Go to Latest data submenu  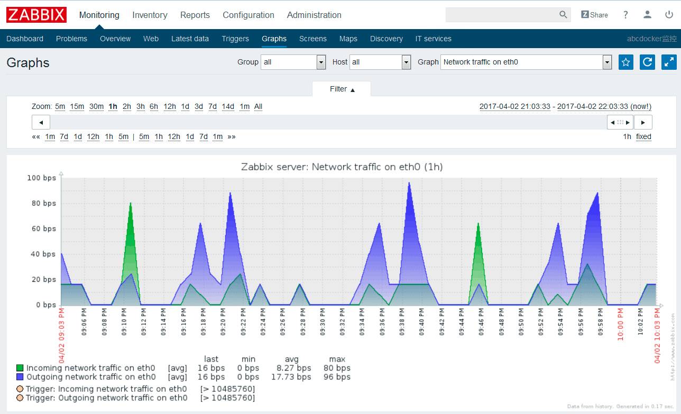190,39
